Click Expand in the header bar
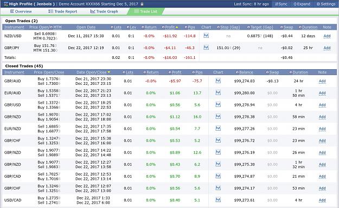This screenshot has height=208, width=339. (302, 4)
